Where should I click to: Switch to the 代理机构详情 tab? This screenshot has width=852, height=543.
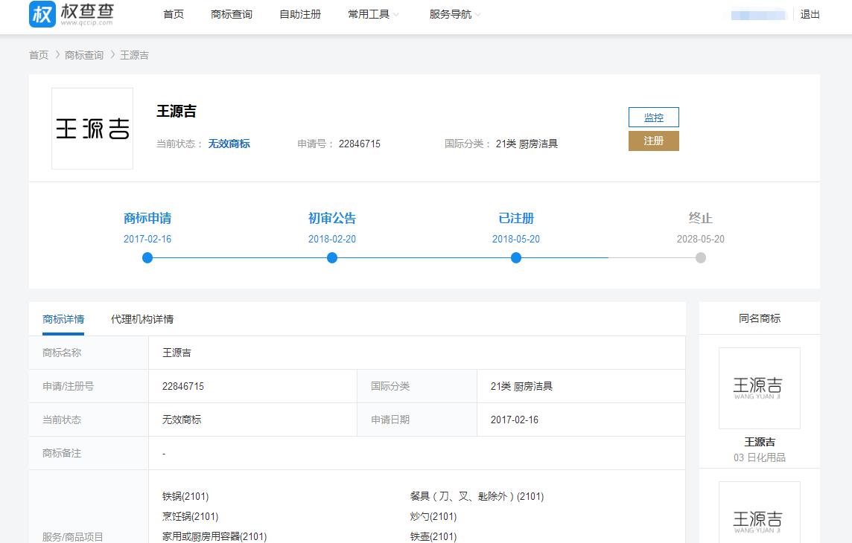pyautogui.click(x=142, y=319)
